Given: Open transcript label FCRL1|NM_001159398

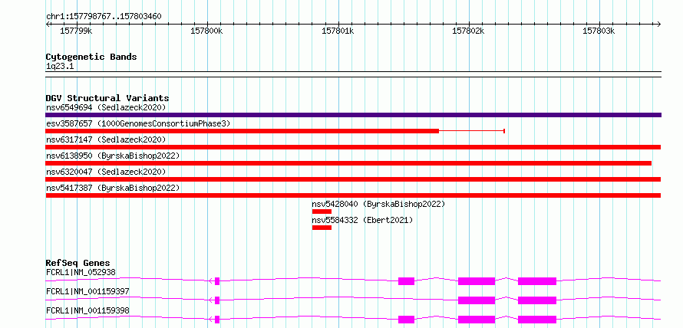Looking at the screenshot, I should (87, 310).
